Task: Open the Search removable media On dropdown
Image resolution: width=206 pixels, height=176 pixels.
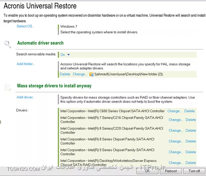Action: 65,55
